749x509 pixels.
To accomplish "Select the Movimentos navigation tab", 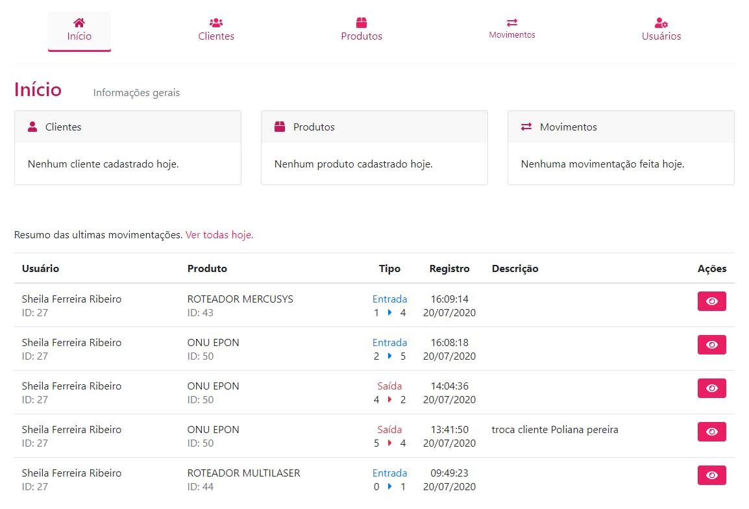I will pos(512,35).
